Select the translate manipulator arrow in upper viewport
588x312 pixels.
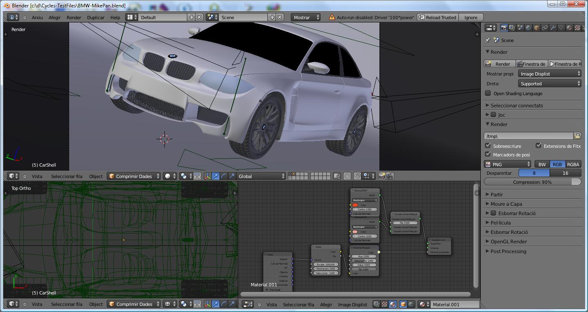(215, 176)
